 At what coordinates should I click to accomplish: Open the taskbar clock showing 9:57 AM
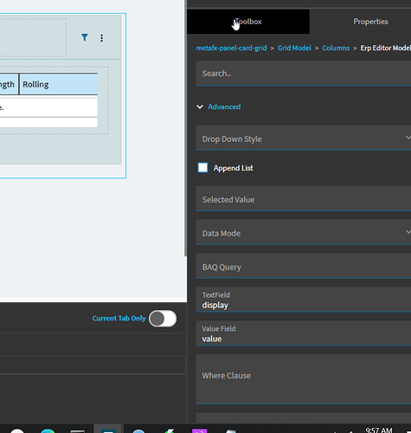coord(379,430)
